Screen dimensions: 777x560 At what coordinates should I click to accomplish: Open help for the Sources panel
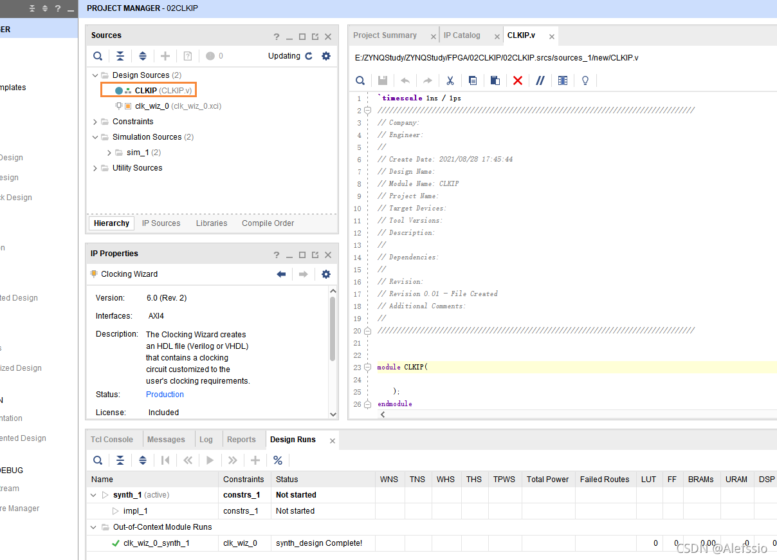tap(277, 37)
